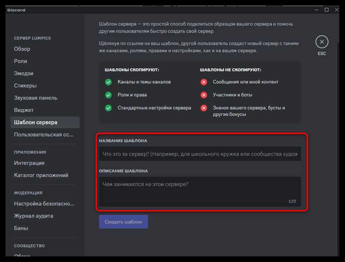Click the Описание шаблона text area
This screenshot has width=345, height=262.
click(x=200, y=192)
